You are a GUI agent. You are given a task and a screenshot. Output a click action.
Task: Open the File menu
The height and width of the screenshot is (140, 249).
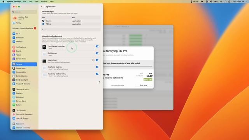[x=25, y=2]
